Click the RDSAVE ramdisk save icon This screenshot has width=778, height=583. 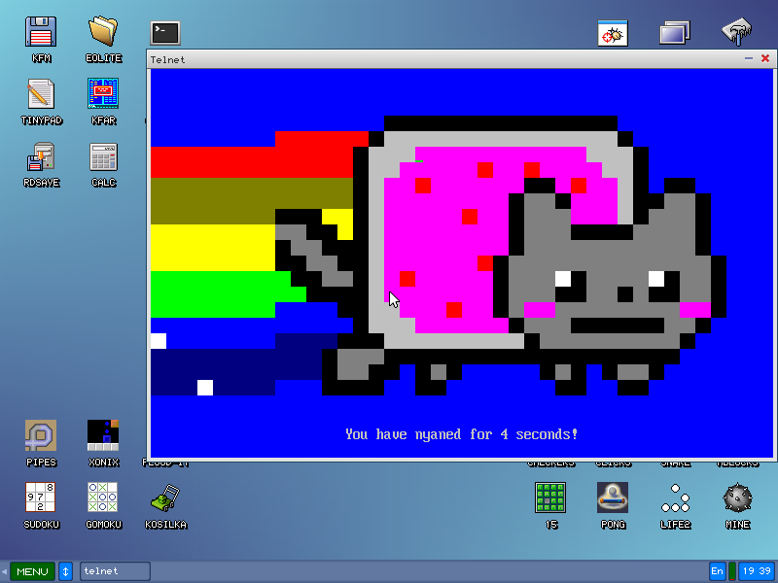point(41,155)
